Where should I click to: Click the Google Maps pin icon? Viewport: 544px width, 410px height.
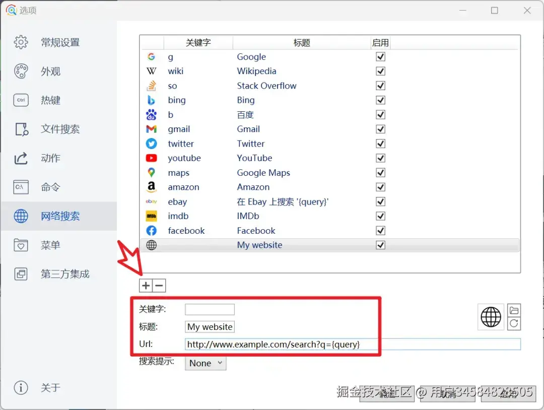tap(151, 172)
